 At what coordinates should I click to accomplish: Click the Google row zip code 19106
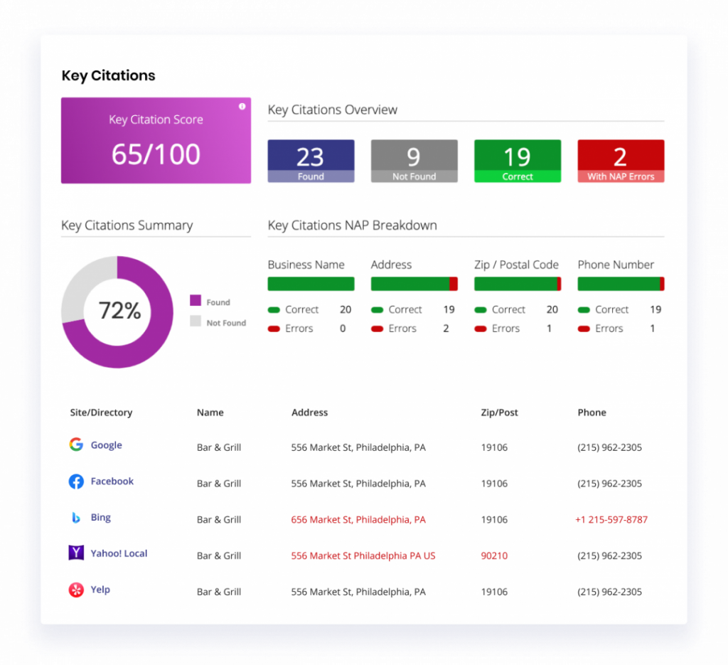click(x=495, y=447)
